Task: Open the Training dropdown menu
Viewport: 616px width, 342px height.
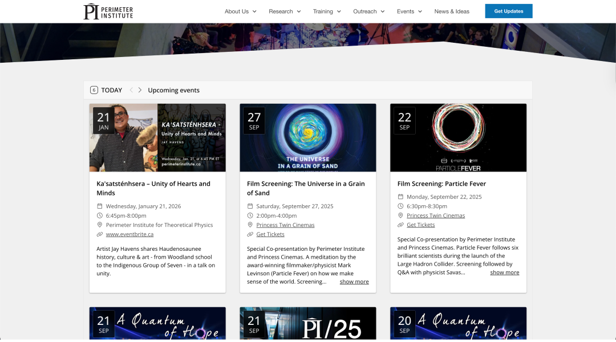Action: point(326,11)
